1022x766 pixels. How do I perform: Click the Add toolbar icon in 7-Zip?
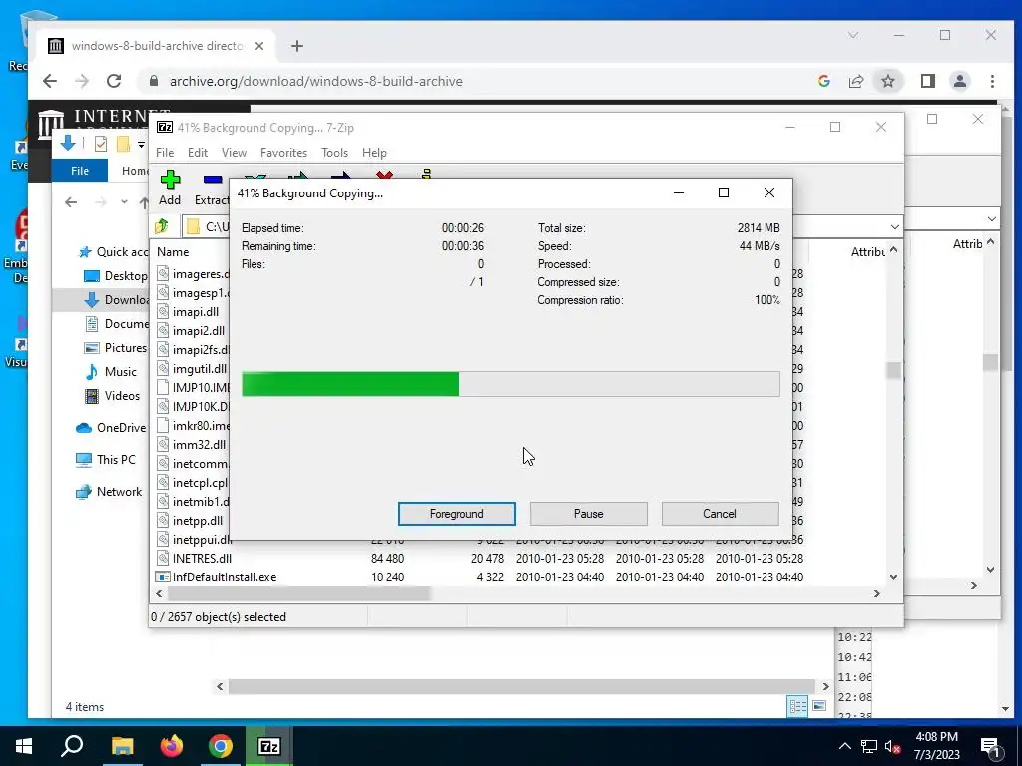(170, 188)
